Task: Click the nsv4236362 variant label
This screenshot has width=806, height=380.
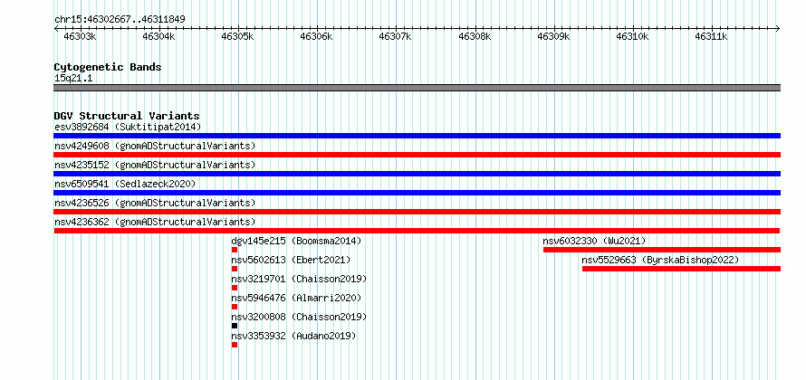Action: [x=155, y=222]
